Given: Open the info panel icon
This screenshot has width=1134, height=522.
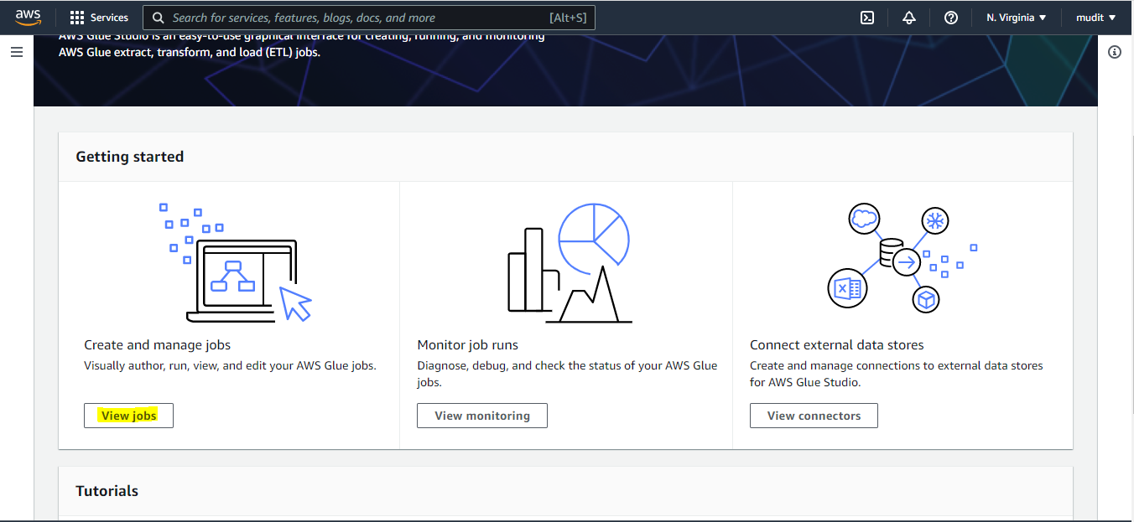Looking at the screenshot, I should coord(1115,52).
